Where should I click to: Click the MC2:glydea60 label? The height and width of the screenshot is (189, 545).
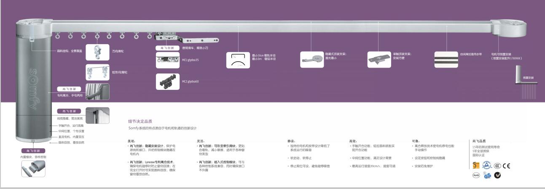(191, 81)
